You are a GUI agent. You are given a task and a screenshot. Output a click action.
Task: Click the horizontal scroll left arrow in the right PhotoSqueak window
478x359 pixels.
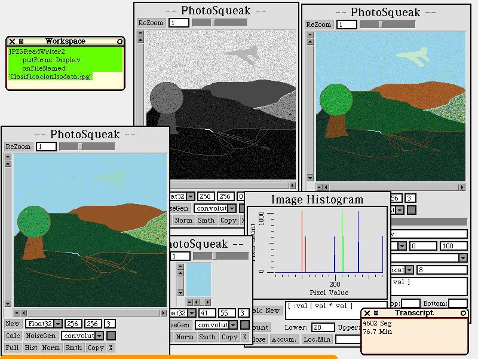click(x=326, y=187)
